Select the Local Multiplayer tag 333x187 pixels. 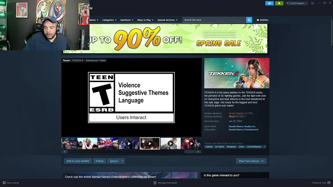coord(254,147)
